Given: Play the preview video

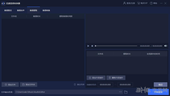Looking at the screenshot, I should coord(88,46).
